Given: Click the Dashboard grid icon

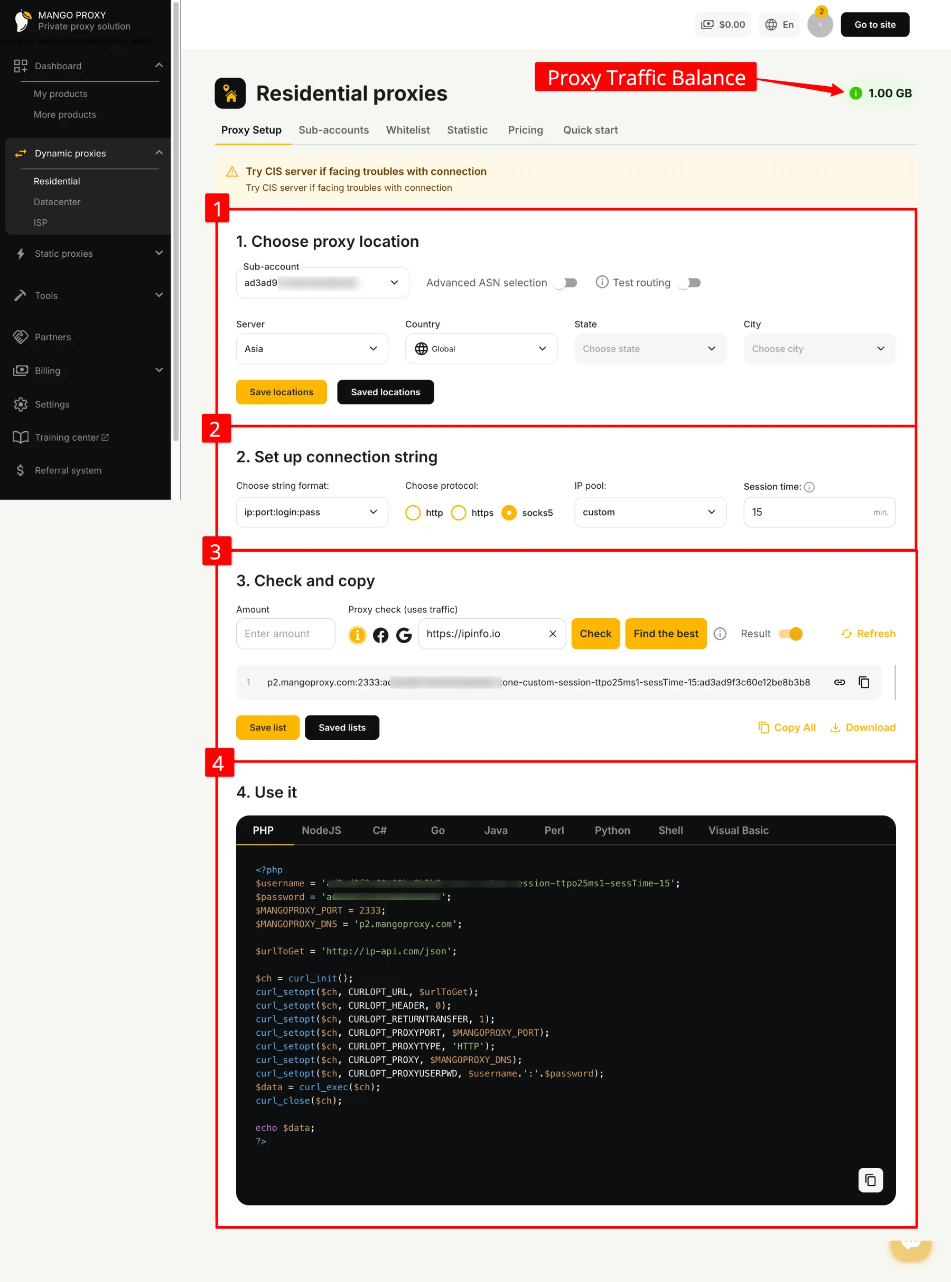Looking at the screenshot, I should point(21,66).
